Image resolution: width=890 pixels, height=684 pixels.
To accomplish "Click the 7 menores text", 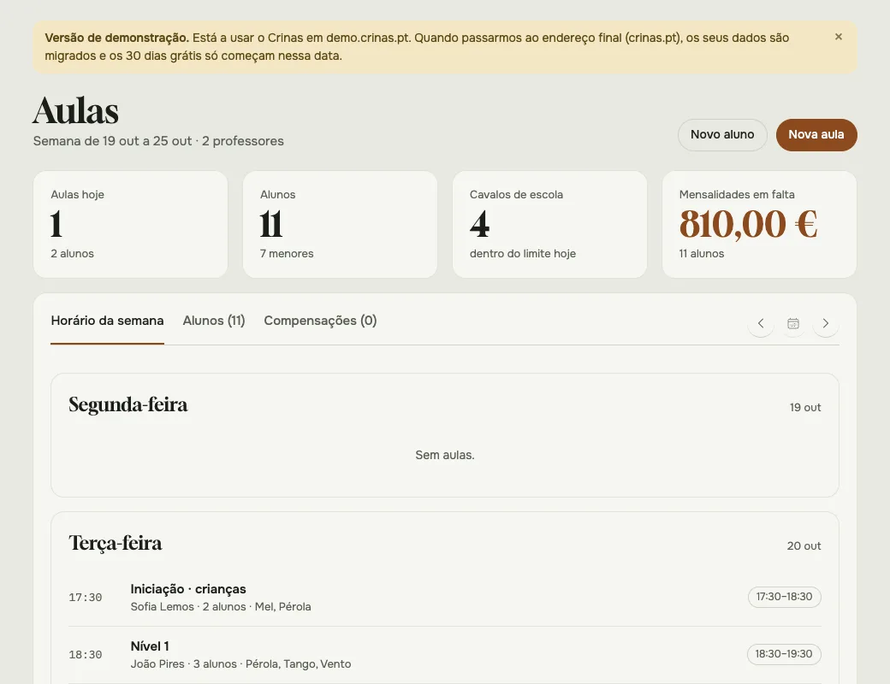I will point(287,254).
